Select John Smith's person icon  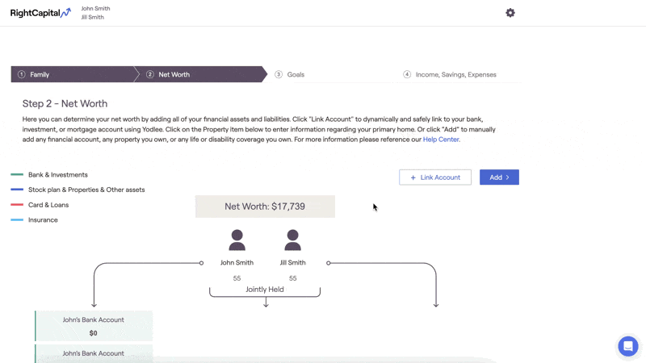click(237, 240)
